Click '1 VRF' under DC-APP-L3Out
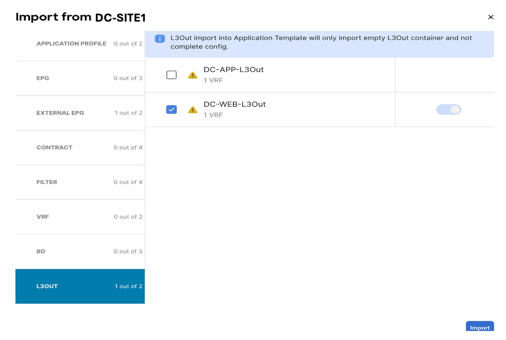This screenshot has height=340, width=506. (x=213, y=80)
